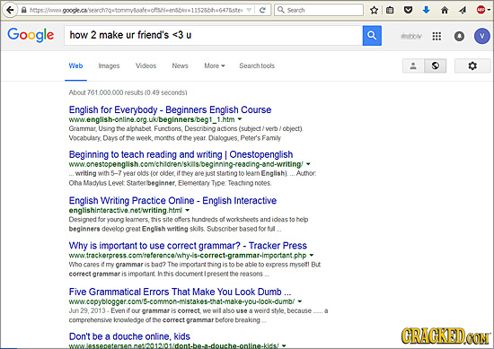Click the paper plane send icon
Viewport: 494px width, 349px height.
(463, 10)
